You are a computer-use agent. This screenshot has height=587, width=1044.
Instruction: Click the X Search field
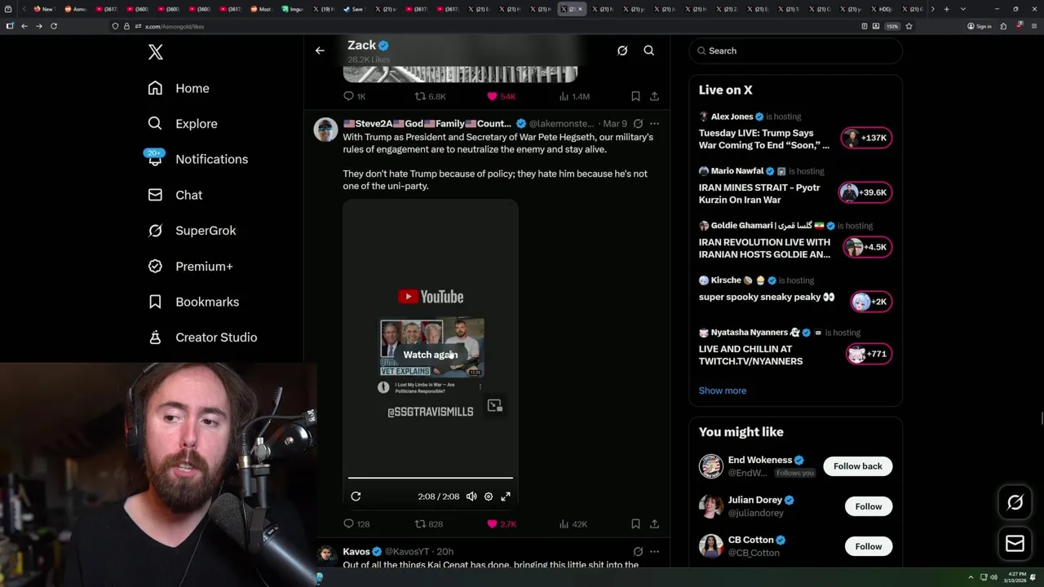[796, 51]
